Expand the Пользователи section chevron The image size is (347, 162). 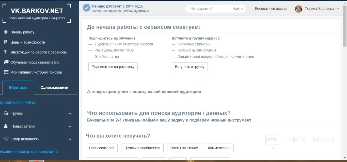coord(70,126)
